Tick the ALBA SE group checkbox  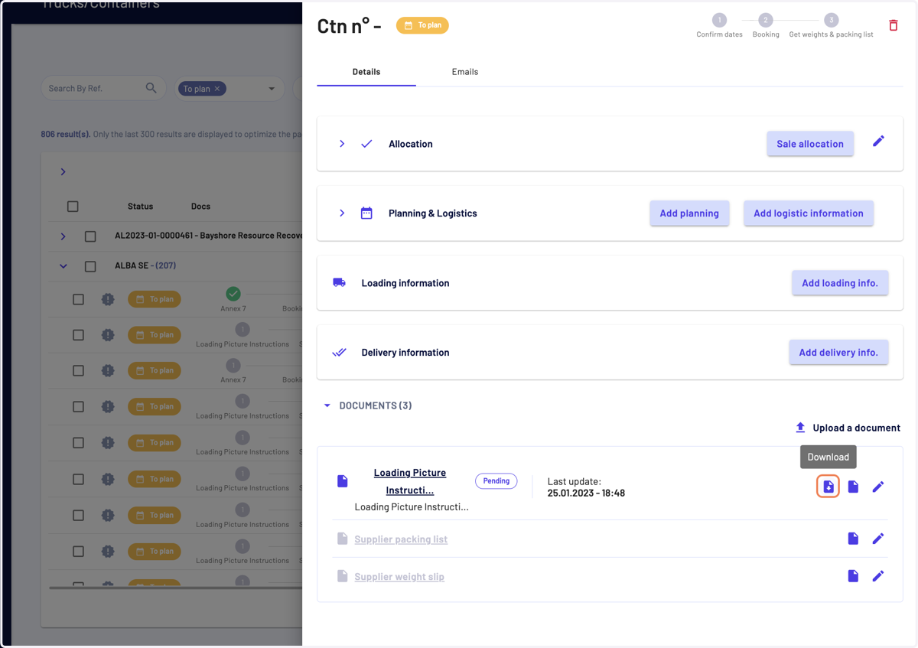tap(90, 266)
